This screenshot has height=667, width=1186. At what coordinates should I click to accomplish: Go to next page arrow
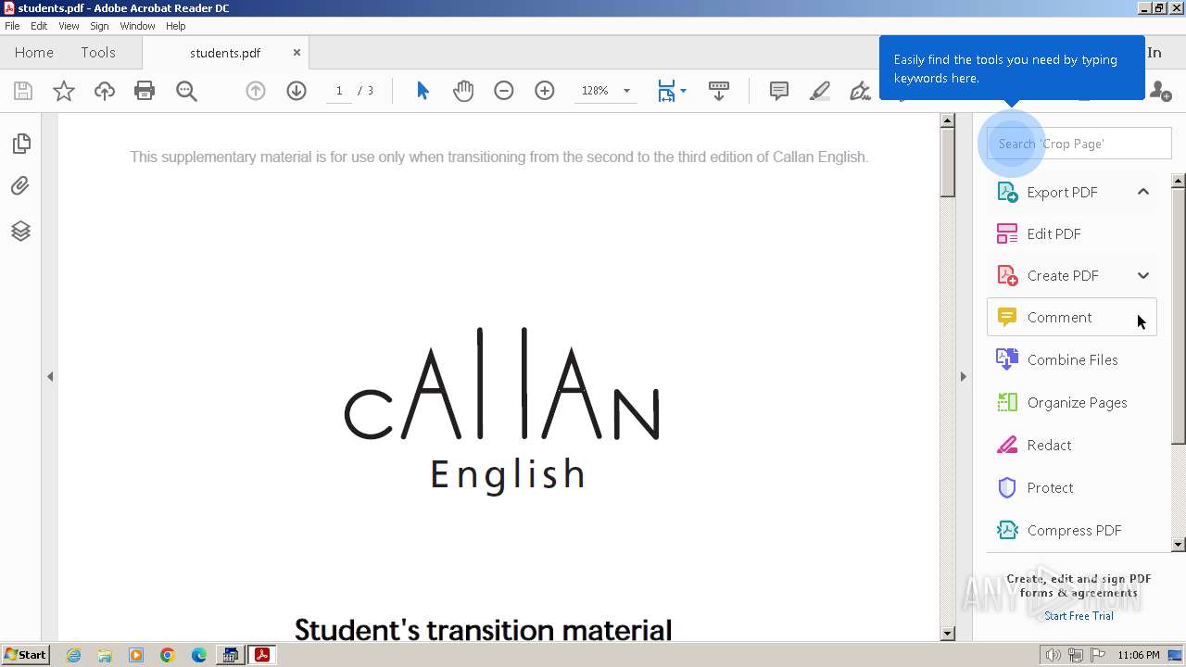(x=296, y=91)
